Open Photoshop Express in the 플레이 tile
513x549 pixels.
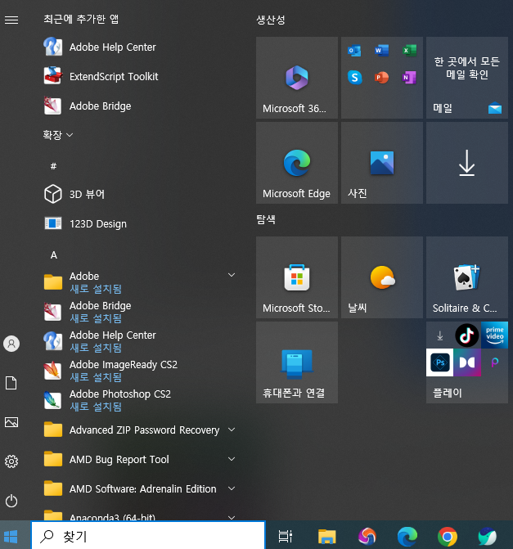440,362
